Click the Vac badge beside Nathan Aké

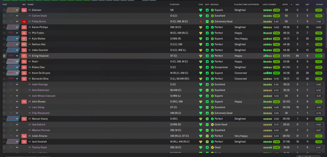[24, 44]
